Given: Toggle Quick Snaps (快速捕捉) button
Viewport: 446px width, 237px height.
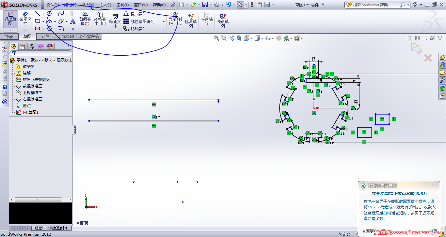Looking at the screenshot, I should pos(207,19).
